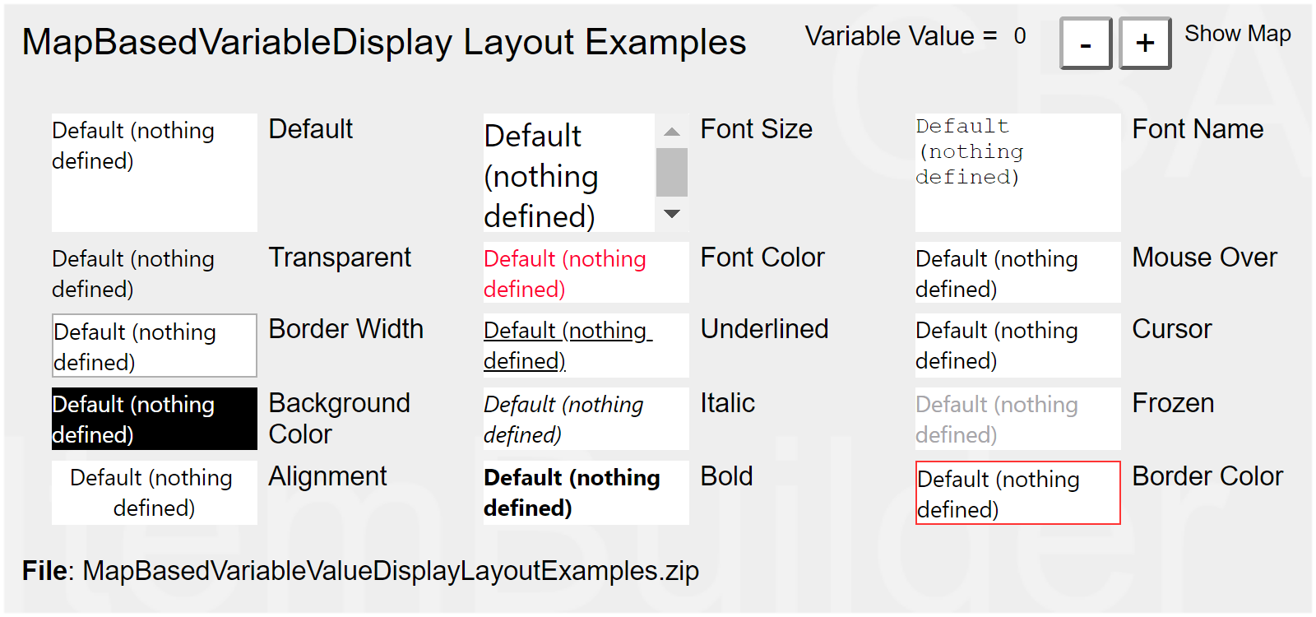Viewport: 1316px width, 617px height.
Task: Click the Transparent example text
Action: point(133,273)
